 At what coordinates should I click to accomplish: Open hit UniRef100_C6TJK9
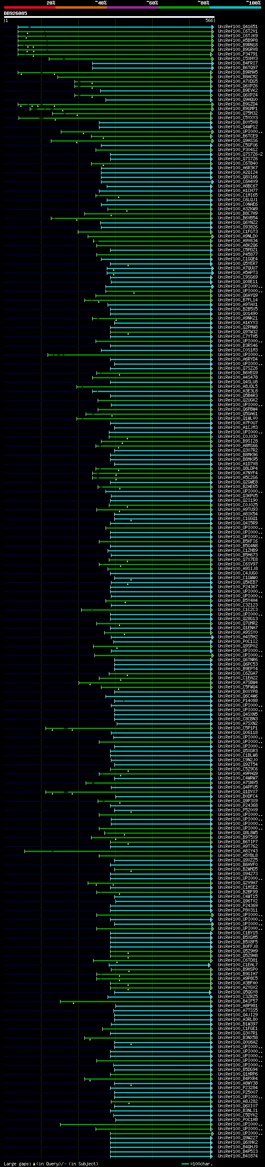coord(238,36)
